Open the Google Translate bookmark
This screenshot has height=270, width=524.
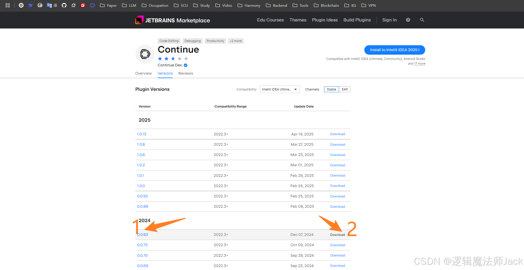(x=52, y=5)
